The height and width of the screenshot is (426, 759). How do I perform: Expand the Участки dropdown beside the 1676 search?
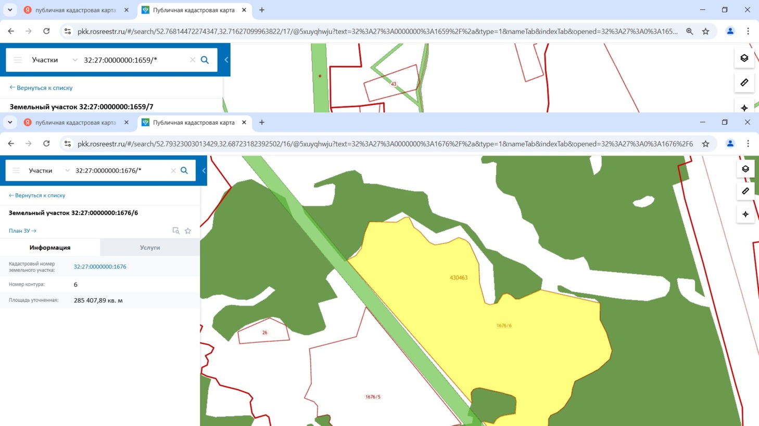49,170
